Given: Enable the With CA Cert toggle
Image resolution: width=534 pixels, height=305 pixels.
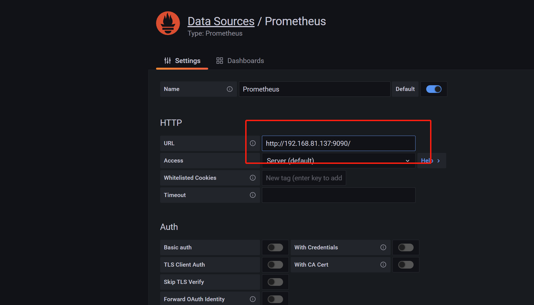Looking at the screenshot, I should pyautogui.click(x=406, y=265).
